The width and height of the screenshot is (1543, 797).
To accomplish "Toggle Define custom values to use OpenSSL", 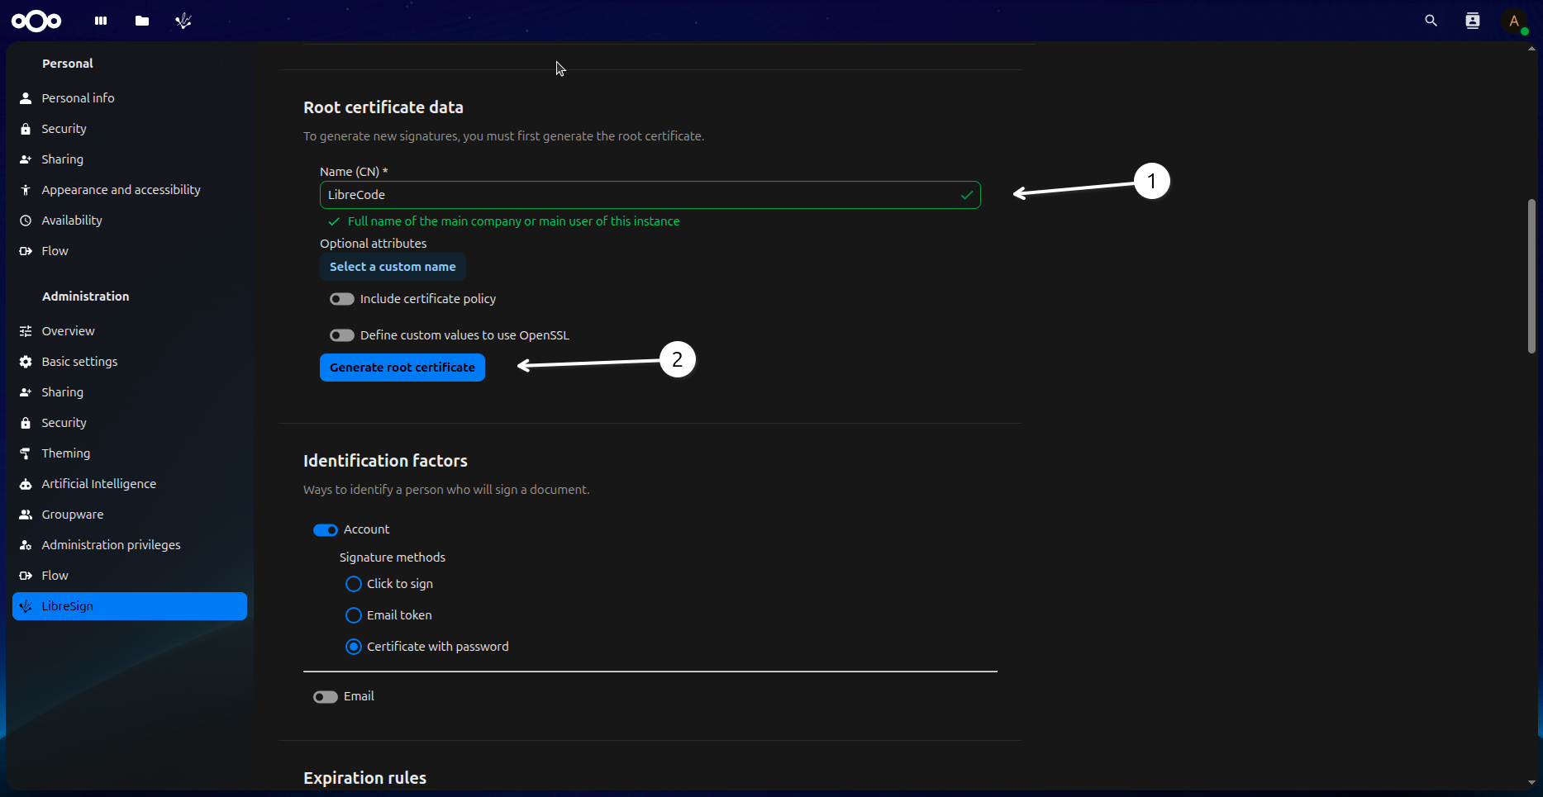I will pyautogui.click(x=342, y=335).
